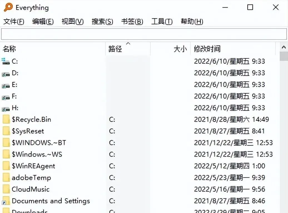Select the C: drive name
Image resolution: width=288 pixels, height=213 pixels.
(x=15, y=61)
